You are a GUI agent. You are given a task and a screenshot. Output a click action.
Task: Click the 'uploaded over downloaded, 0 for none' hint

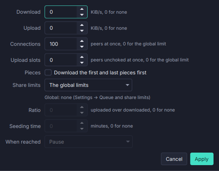(x=133, y=110)
